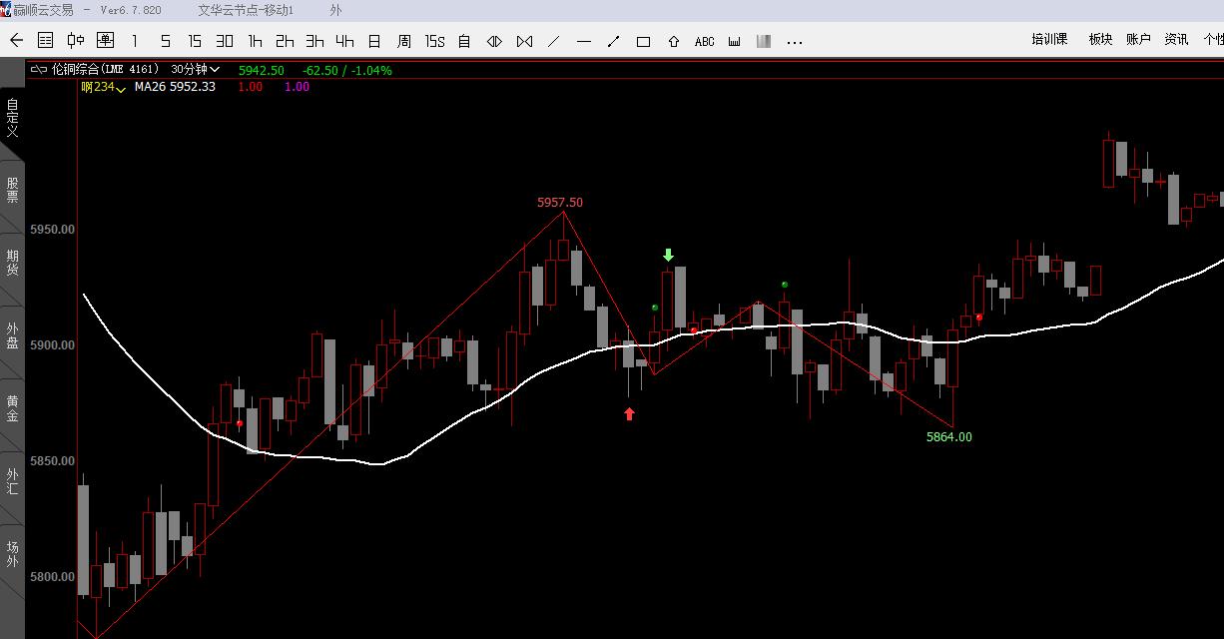Image resolution: width=1224 pixels, height=639 pixels.
Task: Select the 30-minute period in toolbar
Action: pos(225,41)
